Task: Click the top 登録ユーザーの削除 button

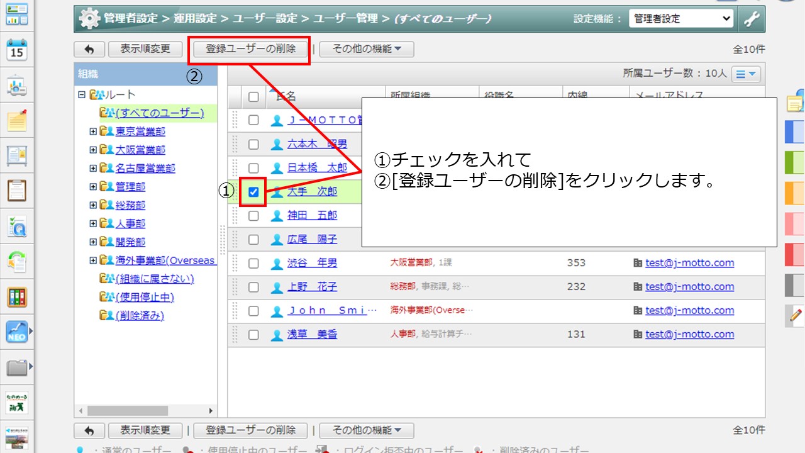Action: [250, 49]
